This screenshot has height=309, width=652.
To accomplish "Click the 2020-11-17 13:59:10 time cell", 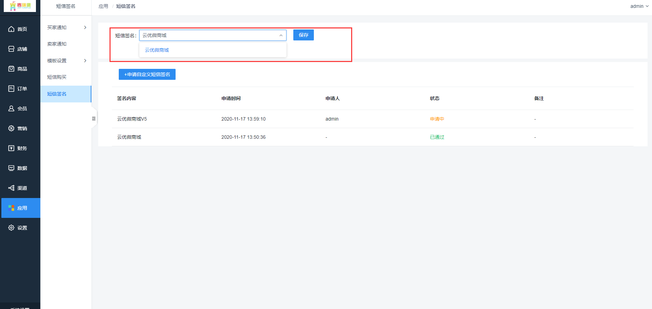I will 243,119.
